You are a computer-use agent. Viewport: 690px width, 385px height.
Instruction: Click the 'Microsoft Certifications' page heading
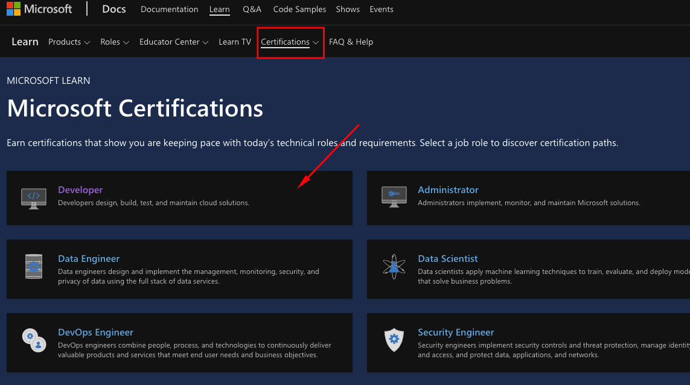(135, 108)
